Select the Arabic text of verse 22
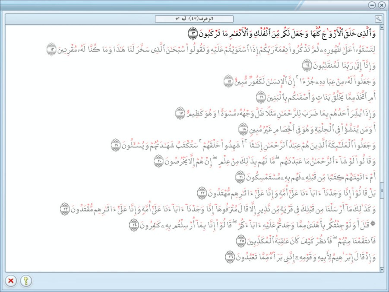389x292 pixels. 292,193
